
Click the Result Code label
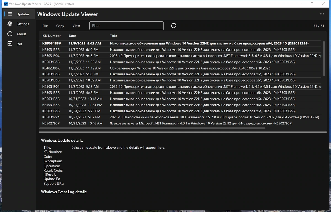coord(53,170)
